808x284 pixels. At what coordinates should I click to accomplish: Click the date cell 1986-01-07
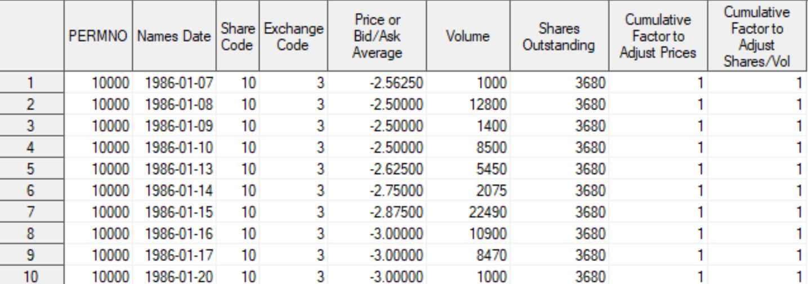174,84
